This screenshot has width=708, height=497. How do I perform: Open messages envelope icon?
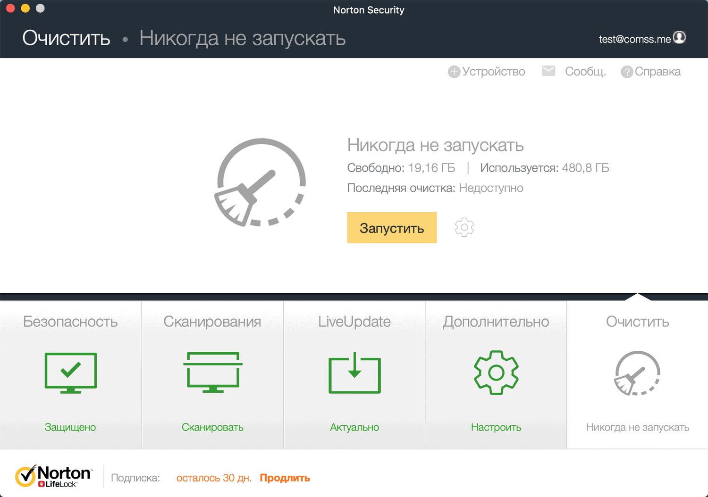(548, 71)
